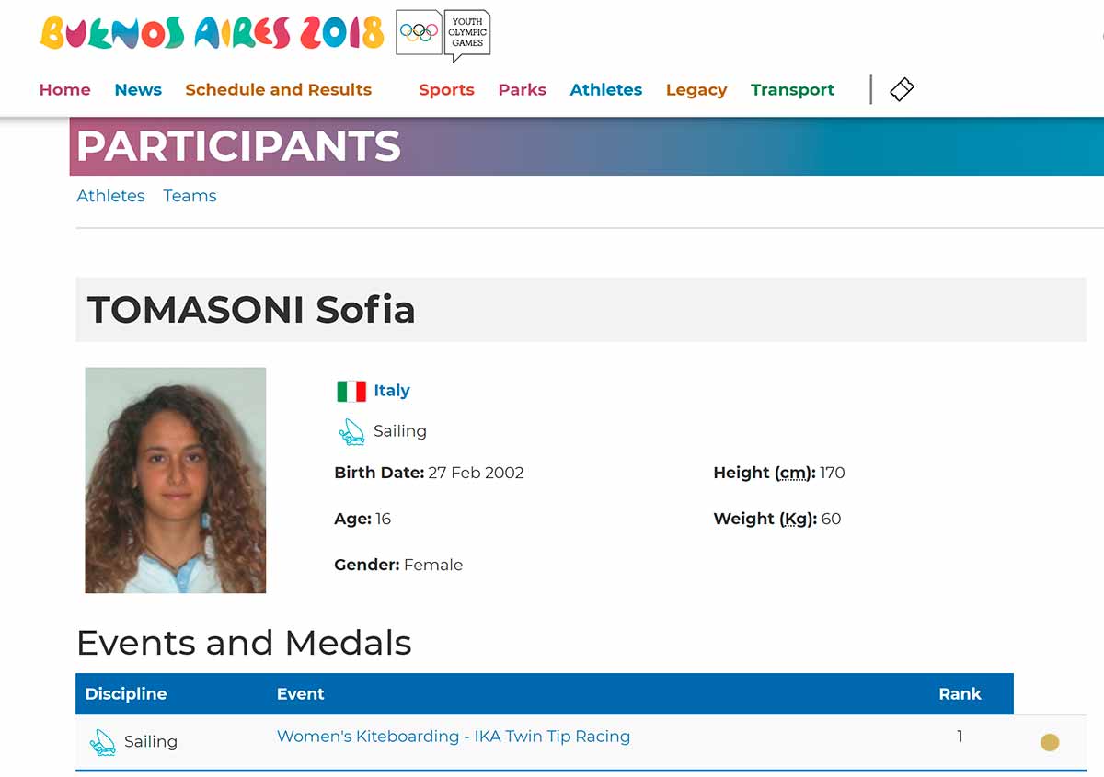Select Sports in the navigation bar

point(446,89)
